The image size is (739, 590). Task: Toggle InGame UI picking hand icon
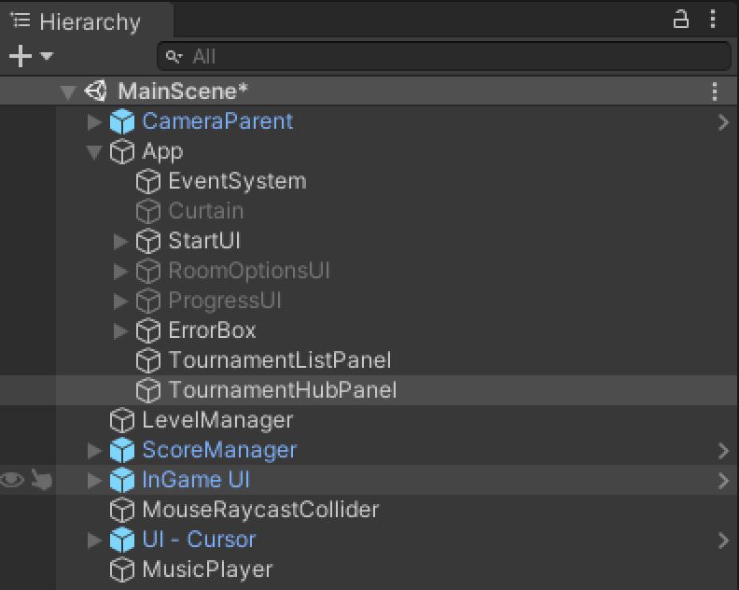click(x=40, y=480)
